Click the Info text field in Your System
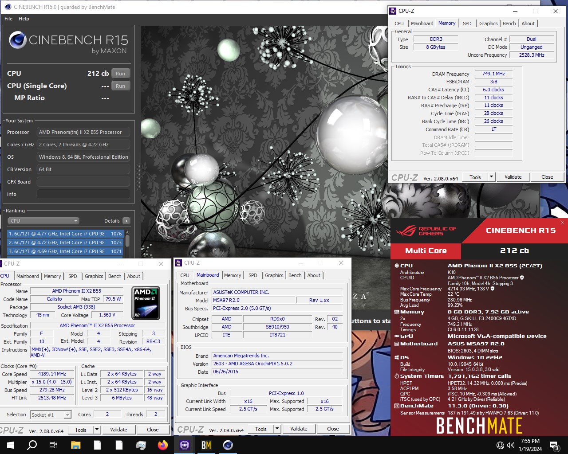Image resolution: width=568 pixels, height=454 pixels. click(x=83, y=194)
